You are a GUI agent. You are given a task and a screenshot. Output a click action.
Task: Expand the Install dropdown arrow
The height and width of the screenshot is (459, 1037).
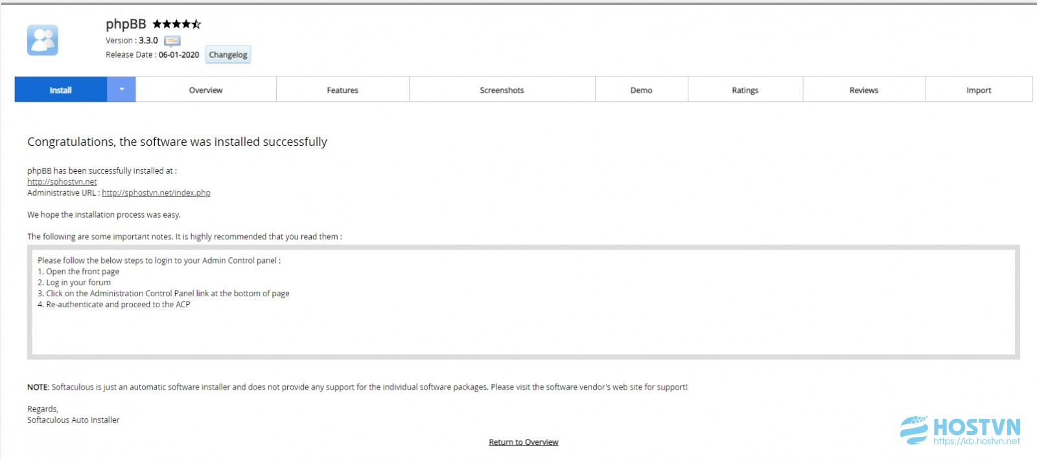(121, 89)
